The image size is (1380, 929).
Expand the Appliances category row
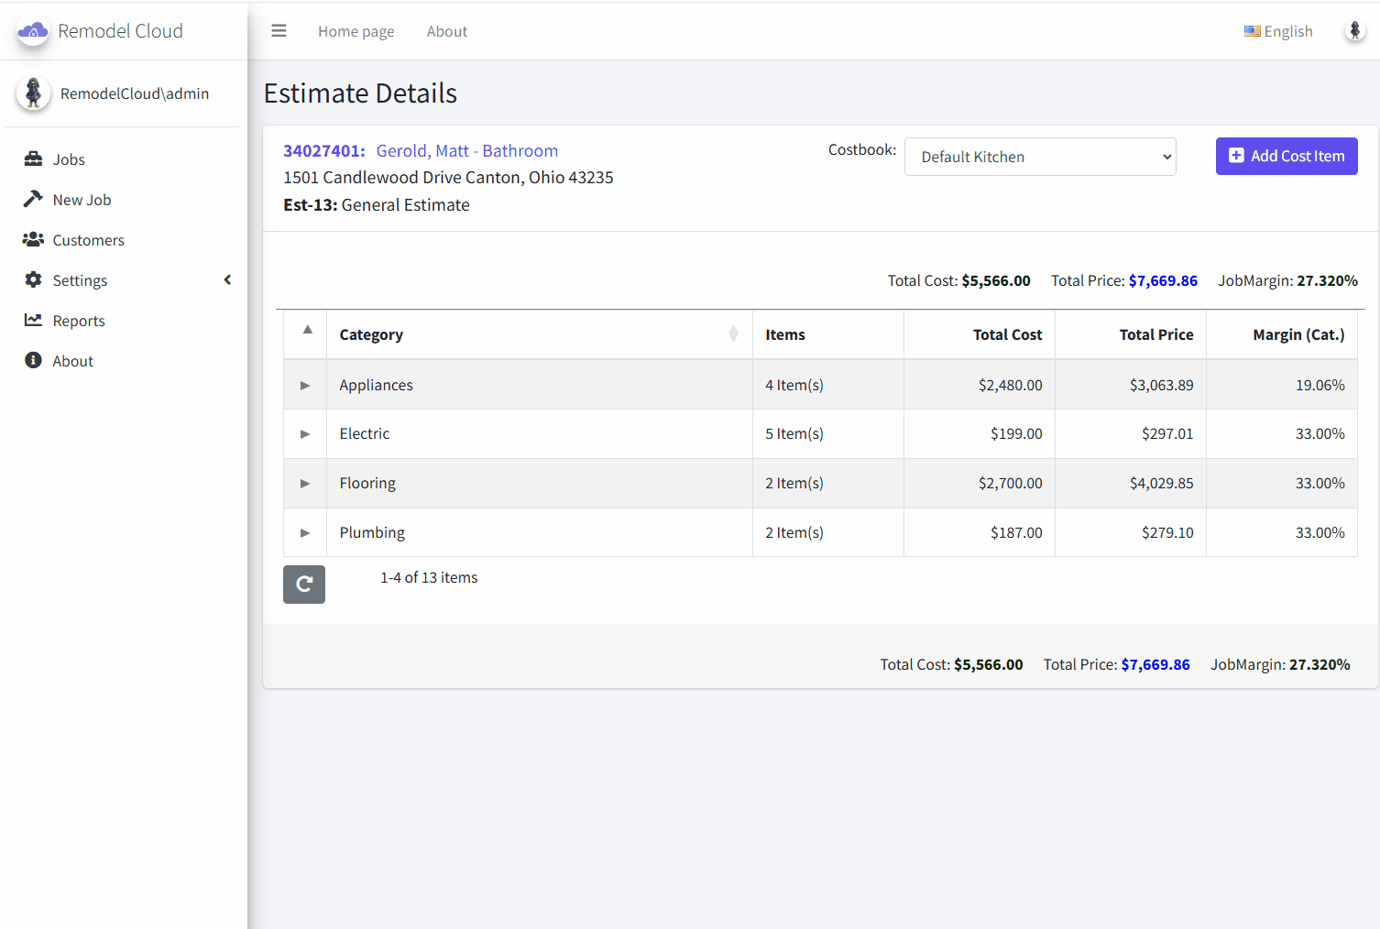pos(305,386)
